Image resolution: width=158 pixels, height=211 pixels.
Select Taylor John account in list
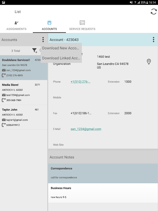24,117
